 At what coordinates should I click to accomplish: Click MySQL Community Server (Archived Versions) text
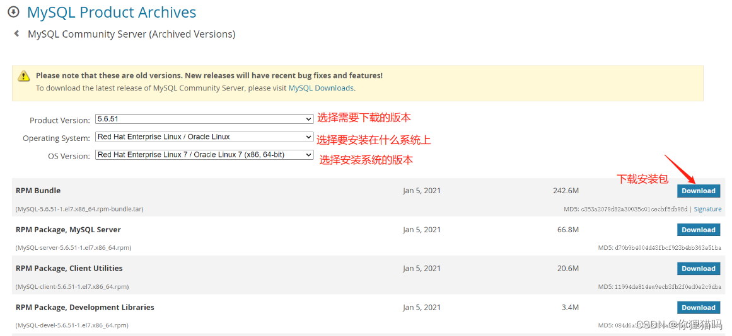[x=132, y=34]
